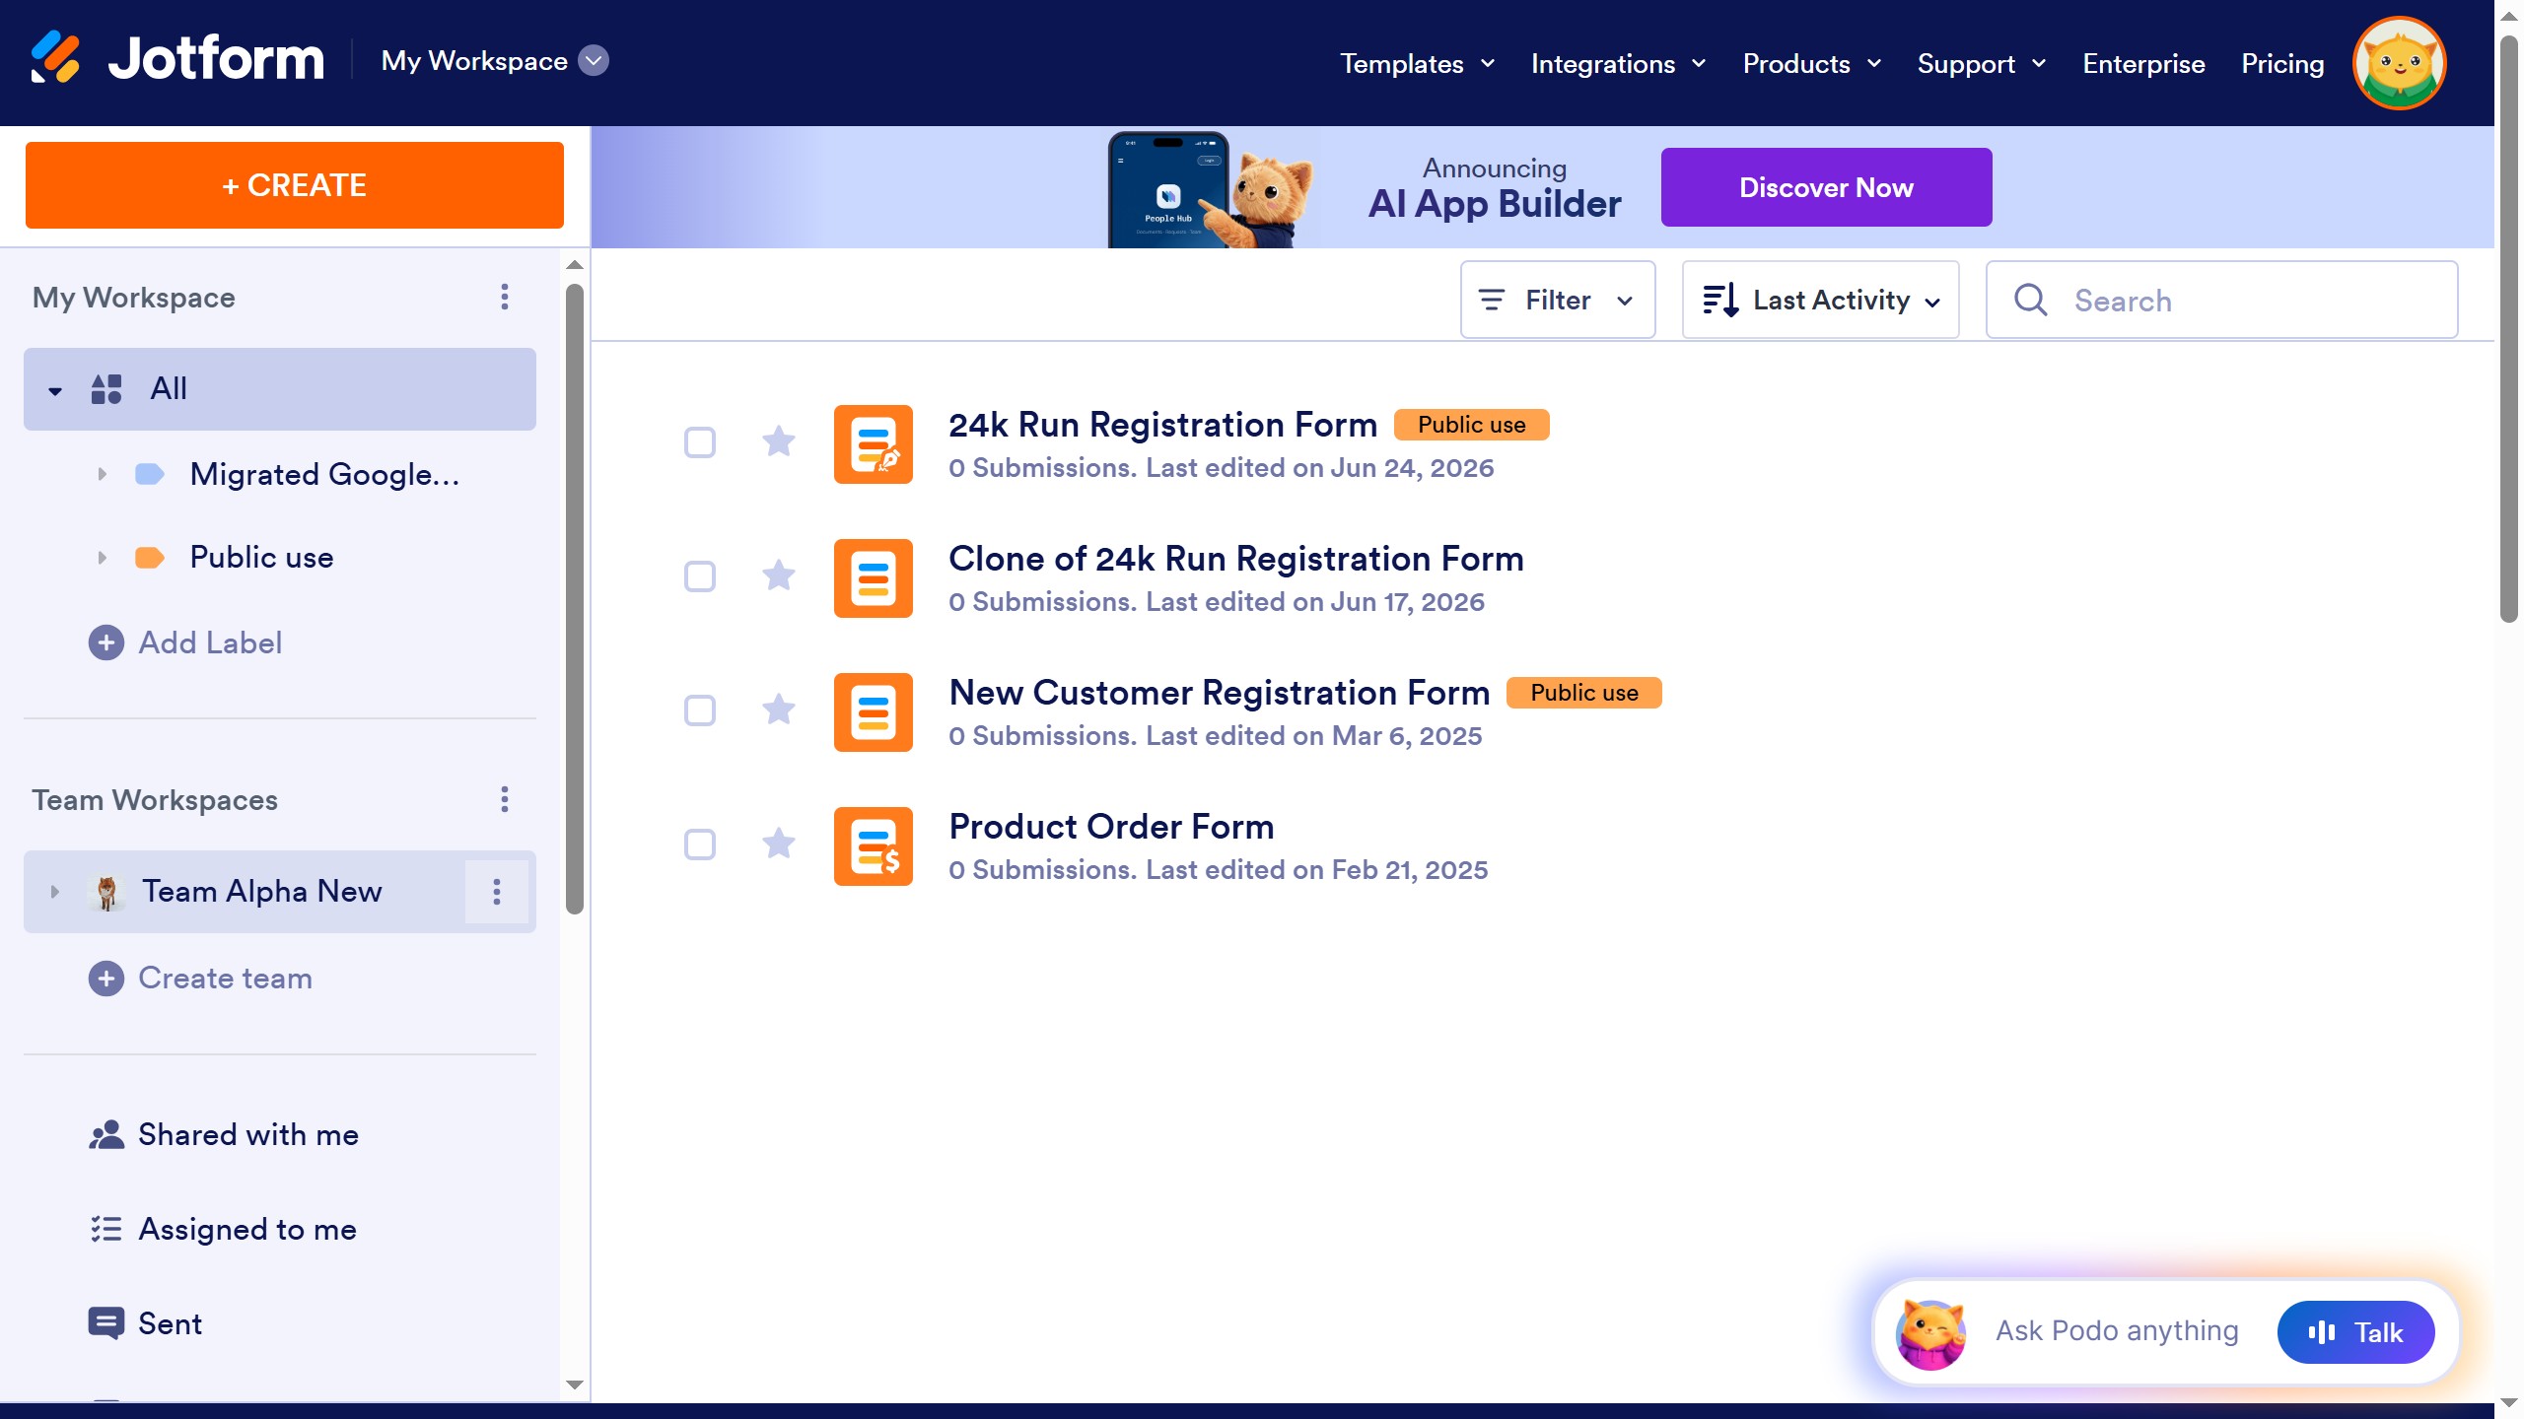This screenshot has height=1419, width=2524.
Task: Click New Customer Registration Form icon
Action: coord(874,712)
